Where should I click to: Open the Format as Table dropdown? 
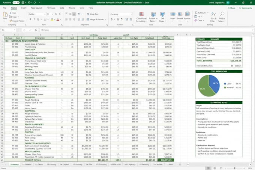153,17
